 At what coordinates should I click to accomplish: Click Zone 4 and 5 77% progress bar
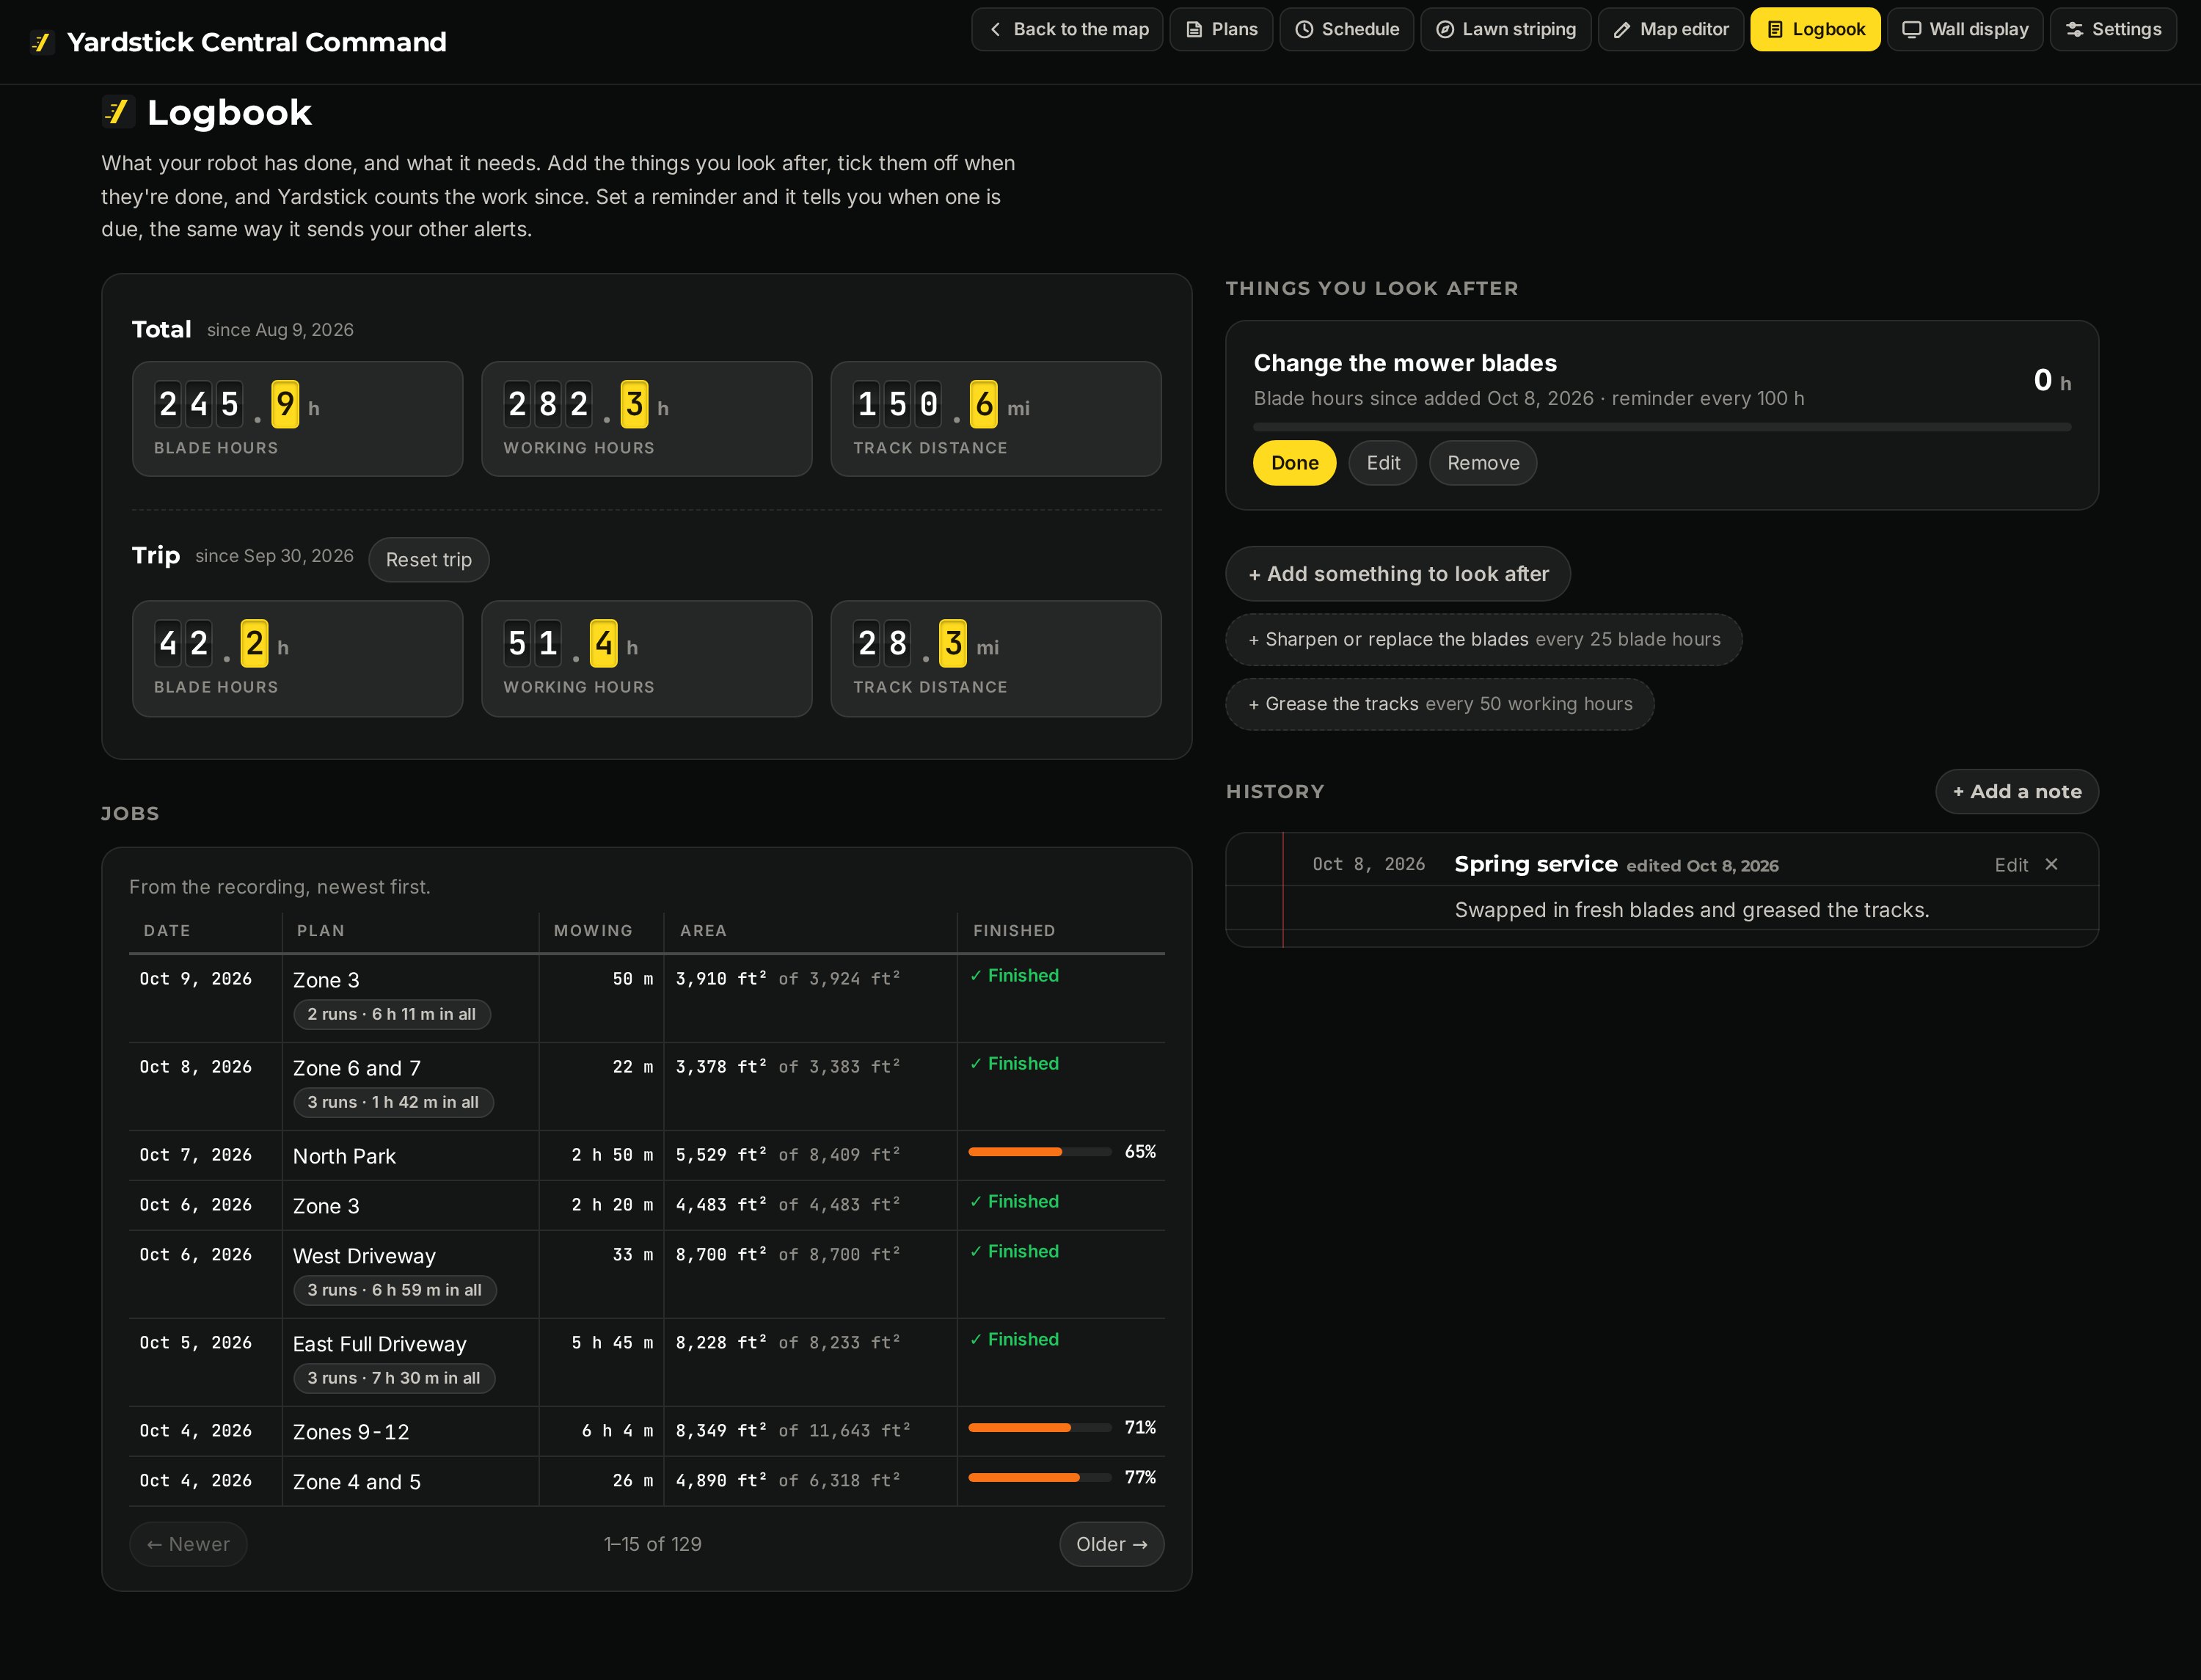click(1039, 1478)
